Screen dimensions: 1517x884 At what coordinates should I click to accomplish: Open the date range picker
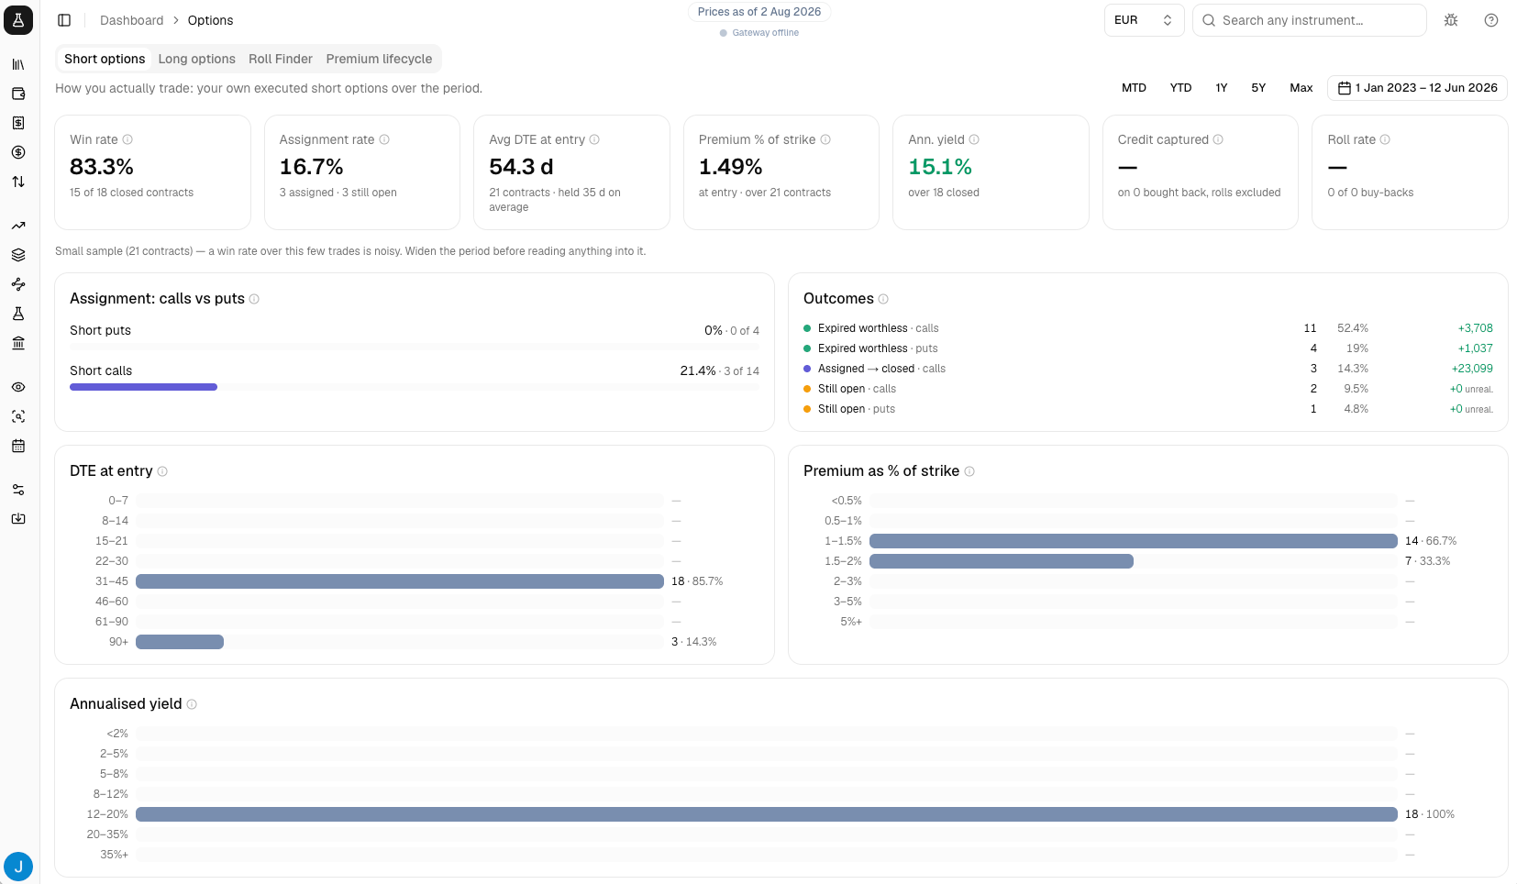point(1417,88)
